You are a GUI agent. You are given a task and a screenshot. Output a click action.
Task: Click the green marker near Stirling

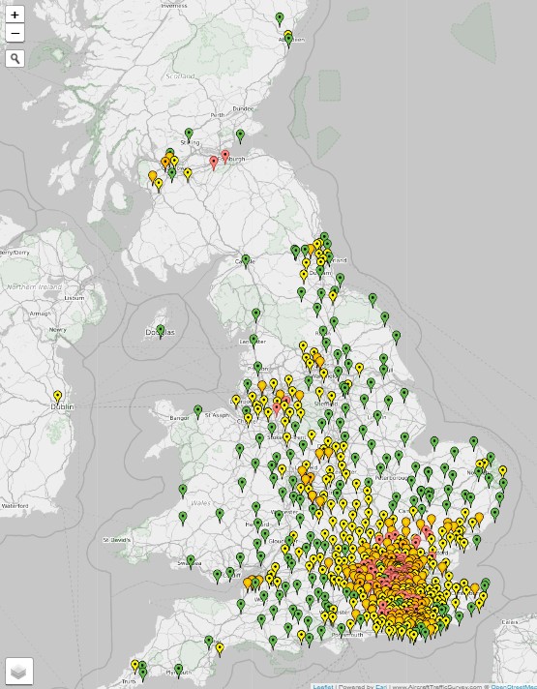coord(189,135)
